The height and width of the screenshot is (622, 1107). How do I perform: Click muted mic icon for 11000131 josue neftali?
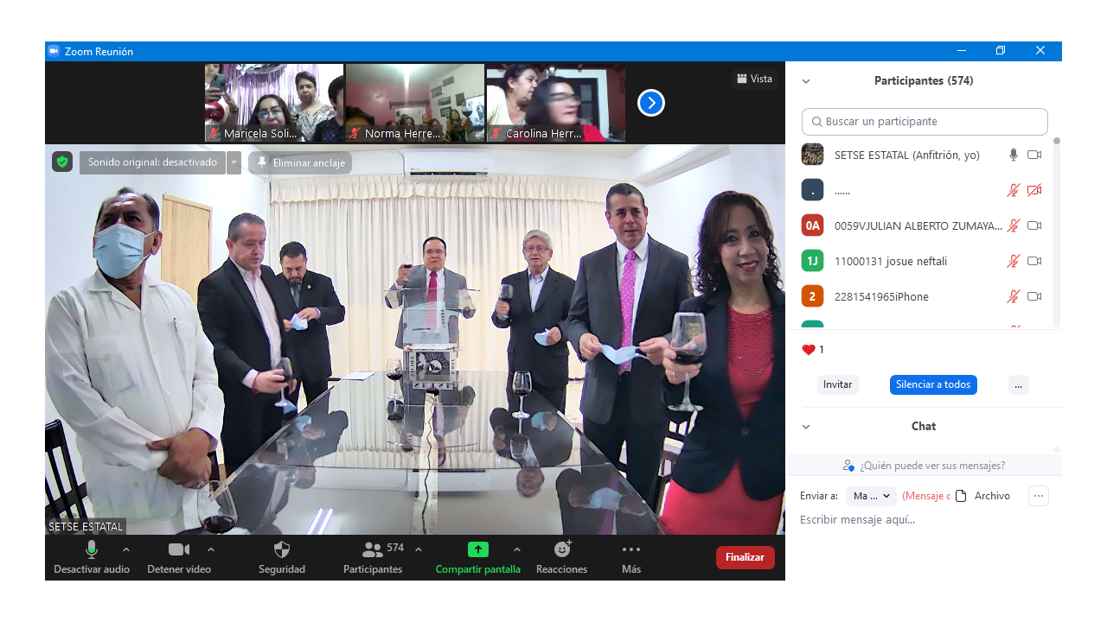(x=1014, y=261)
